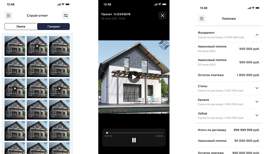Expand the Стены section chevron
The width and height of the screenshot is (274, 154).
257,88
